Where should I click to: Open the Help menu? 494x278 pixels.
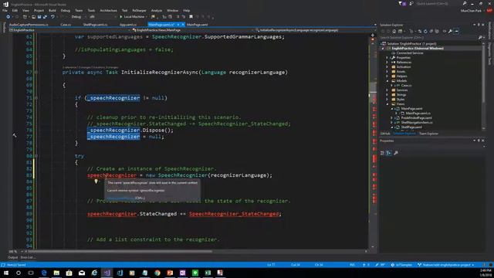187,10
